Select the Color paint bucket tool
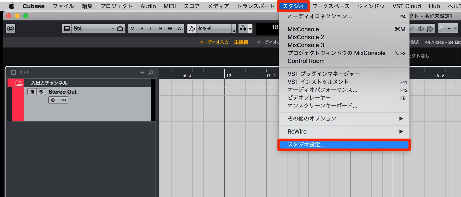The image size is (461, 197). [x=430, y=29]
